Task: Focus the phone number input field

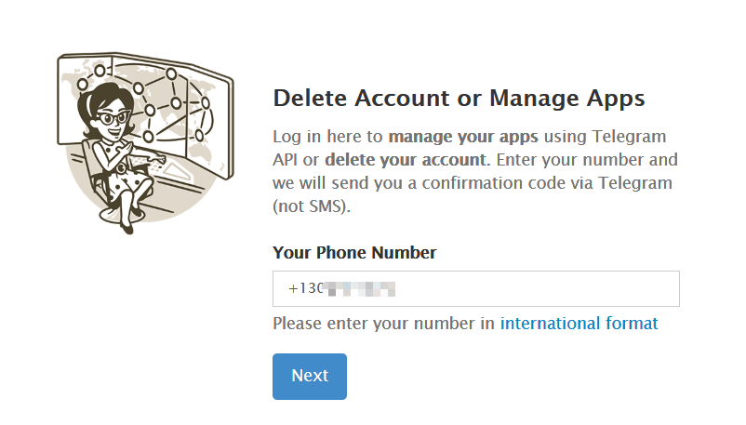Action: pos(475,289)
